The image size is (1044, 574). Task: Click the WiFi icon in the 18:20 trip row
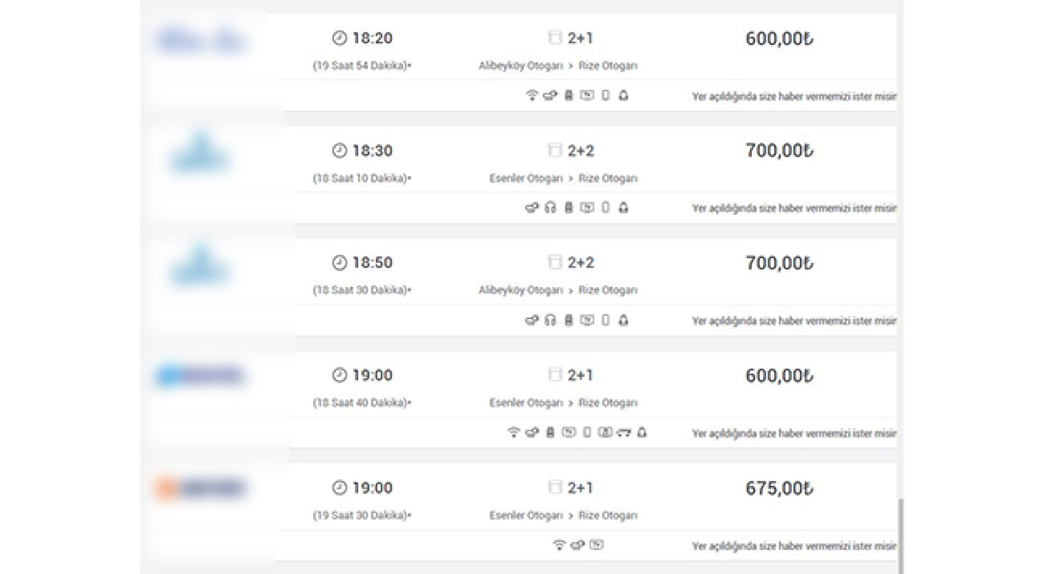pos(532,96)
